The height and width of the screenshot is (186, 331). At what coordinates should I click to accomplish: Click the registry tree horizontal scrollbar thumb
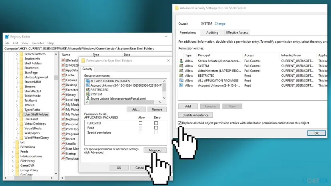(x=23, y=178)
